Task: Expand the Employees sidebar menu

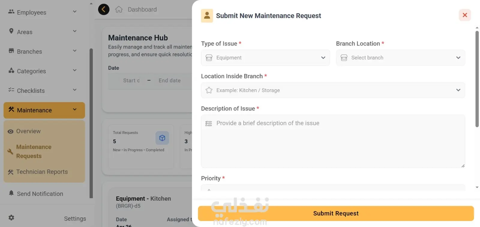Action: coord(75,12)
